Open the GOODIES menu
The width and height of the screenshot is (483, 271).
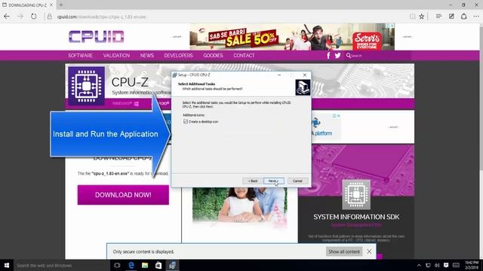point(213,56)
